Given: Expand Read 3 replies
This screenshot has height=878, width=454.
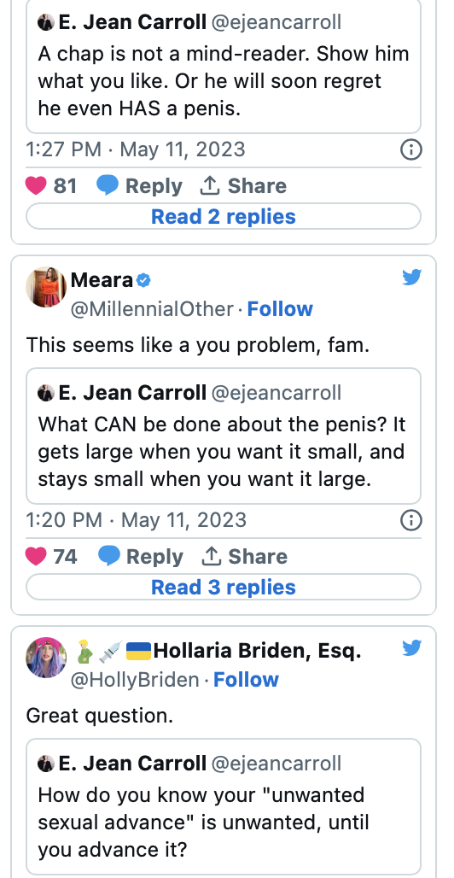Looking at the screenshot, I should click(224, 587).
